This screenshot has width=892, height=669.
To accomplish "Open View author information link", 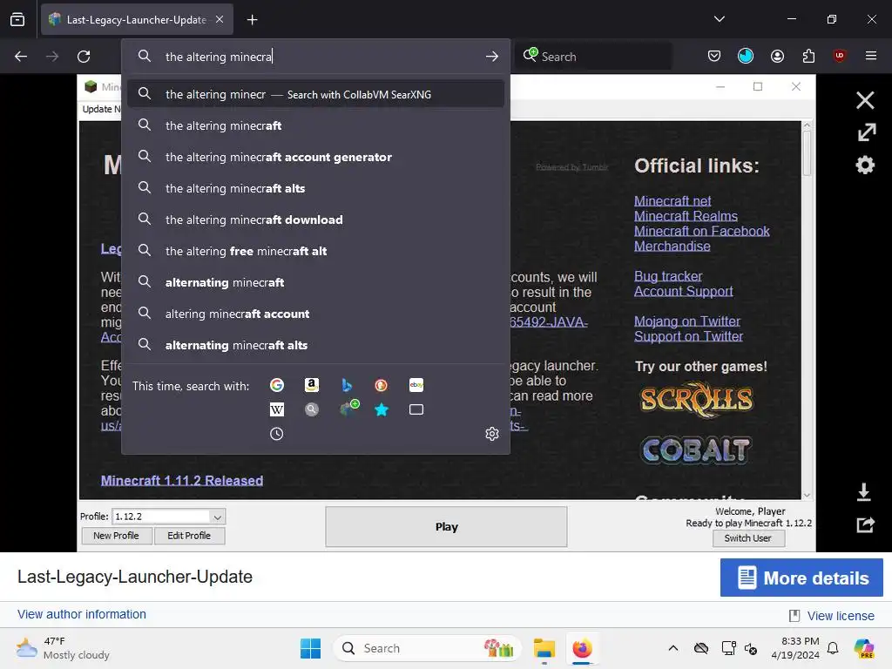I will (81, 614).
